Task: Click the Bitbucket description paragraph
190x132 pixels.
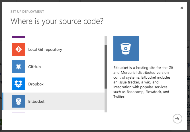Action: (143, 82)
